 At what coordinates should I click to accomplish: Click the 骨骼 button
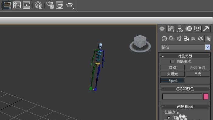coord(173,68)
